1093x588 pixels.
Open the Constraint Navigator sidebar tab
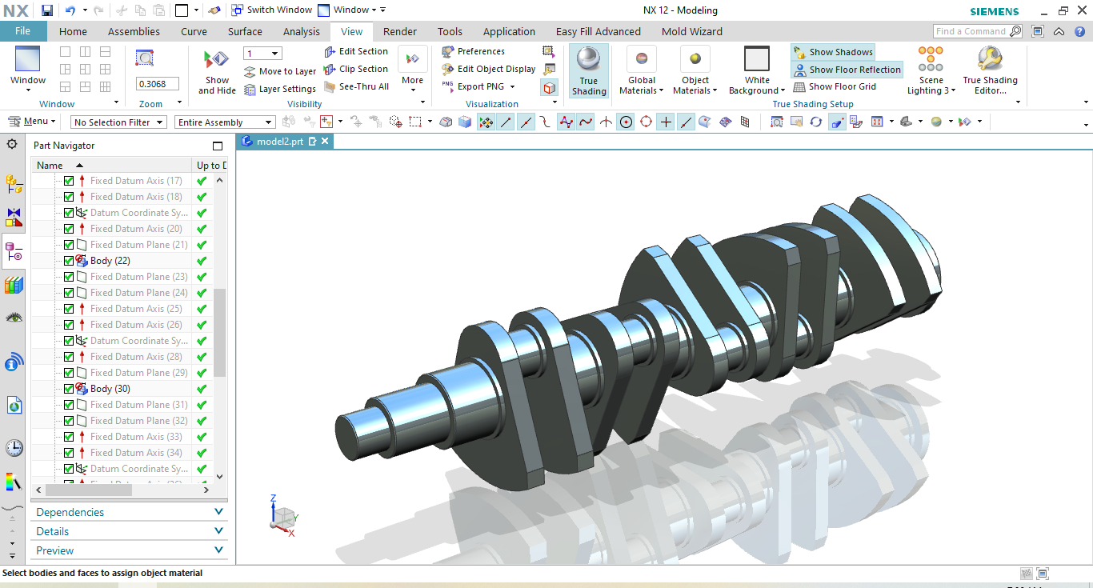(x=14, y=218)
